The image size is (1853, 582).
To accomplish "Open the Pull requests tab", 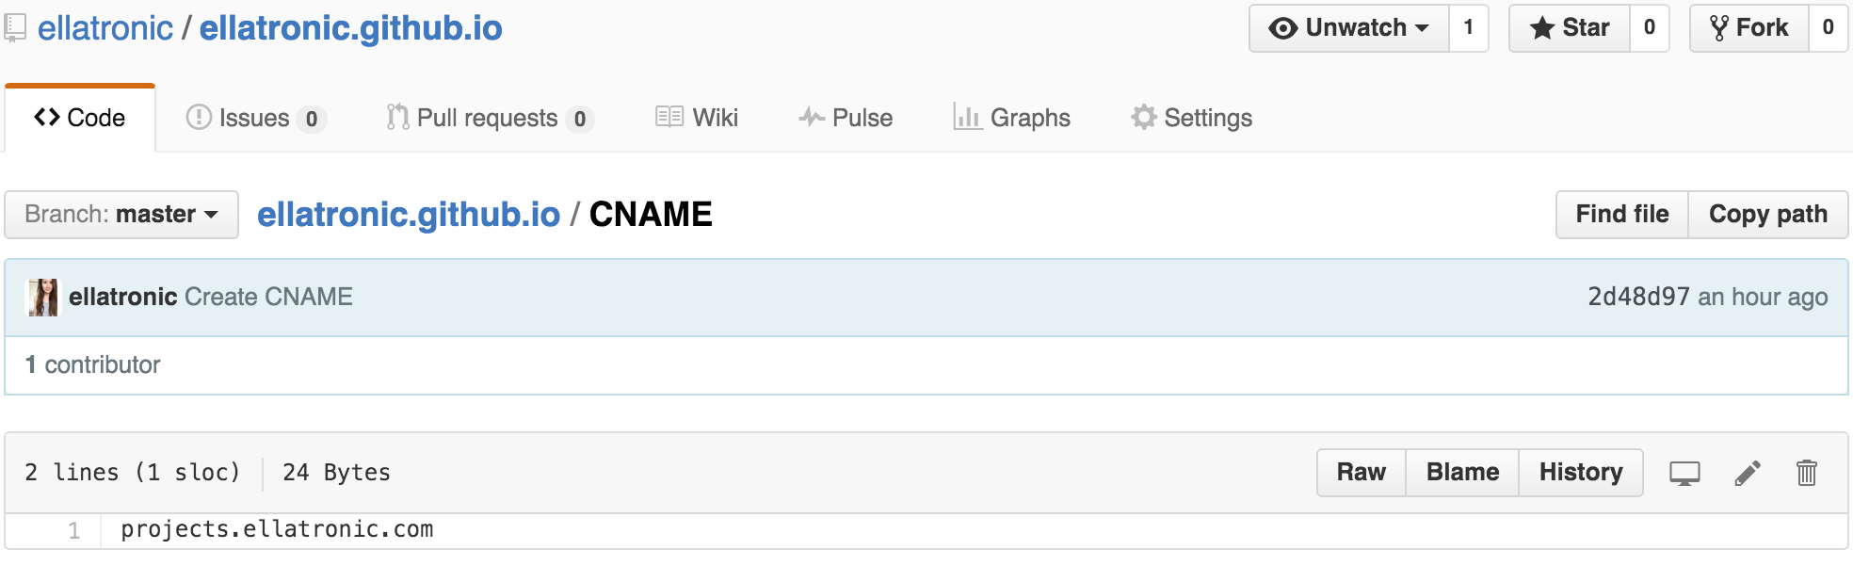I will (x=489, y=118).
